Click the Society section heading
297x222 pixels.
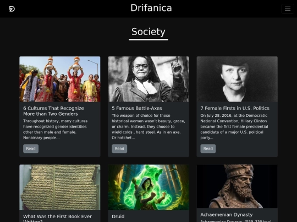(148, 32)
